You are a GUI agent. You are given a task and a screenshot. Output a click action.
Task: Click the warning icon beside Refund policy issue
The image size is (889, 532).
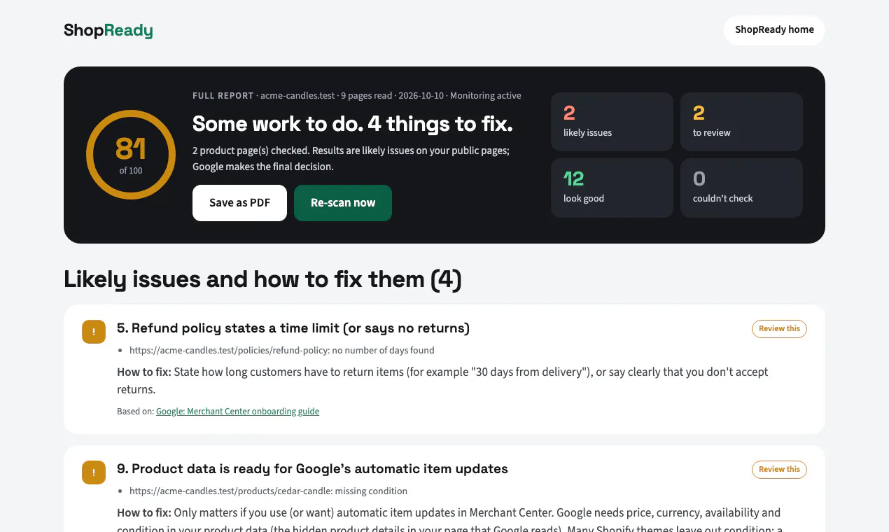[94, 332]
